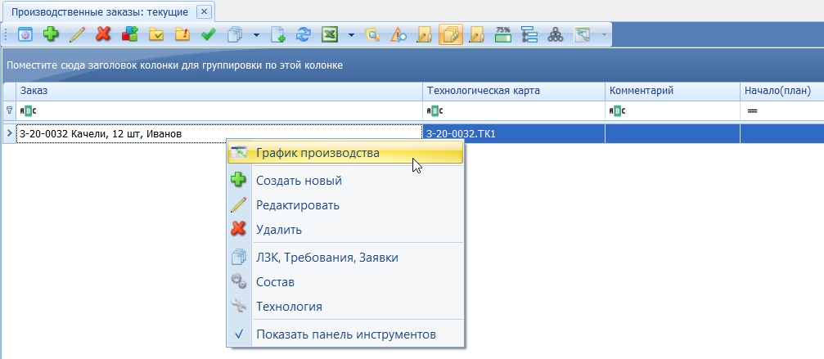This screenshot has height=359, width=824.
Task: Click the folder with green checkmark icon
Action: pyautogui.click(x=156, y=35)
